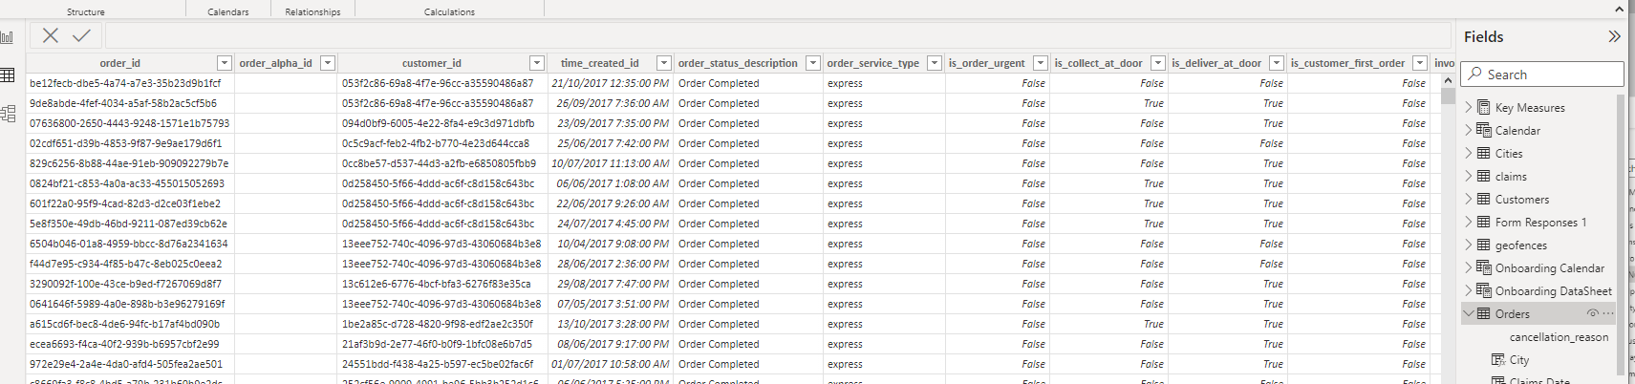Switch to Data view grid icon
The height and width of the screenshot is (384, 1635).
coord(8,75)
